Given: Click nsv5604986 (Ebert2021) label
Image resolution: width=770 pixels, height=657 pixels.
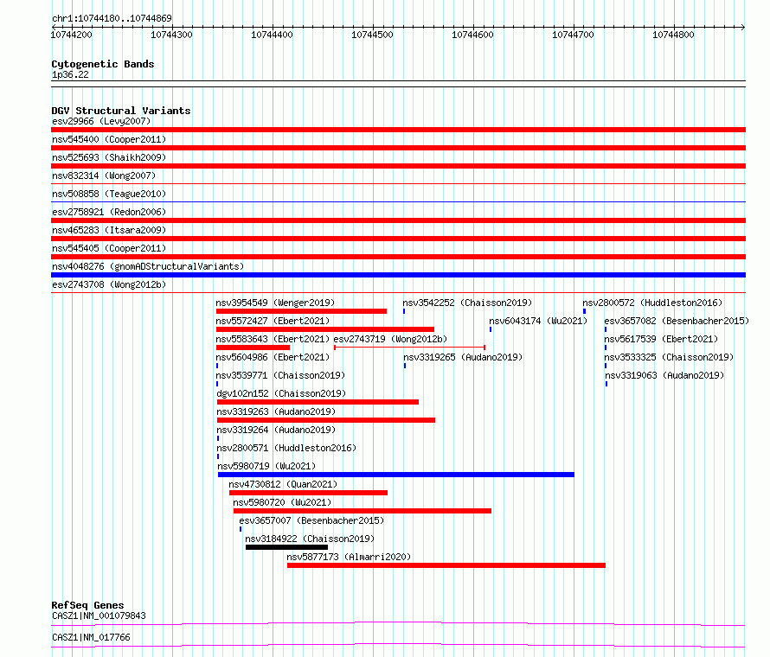Looking at the screenshot, I should pyautogui.click(x=273, y=357).
